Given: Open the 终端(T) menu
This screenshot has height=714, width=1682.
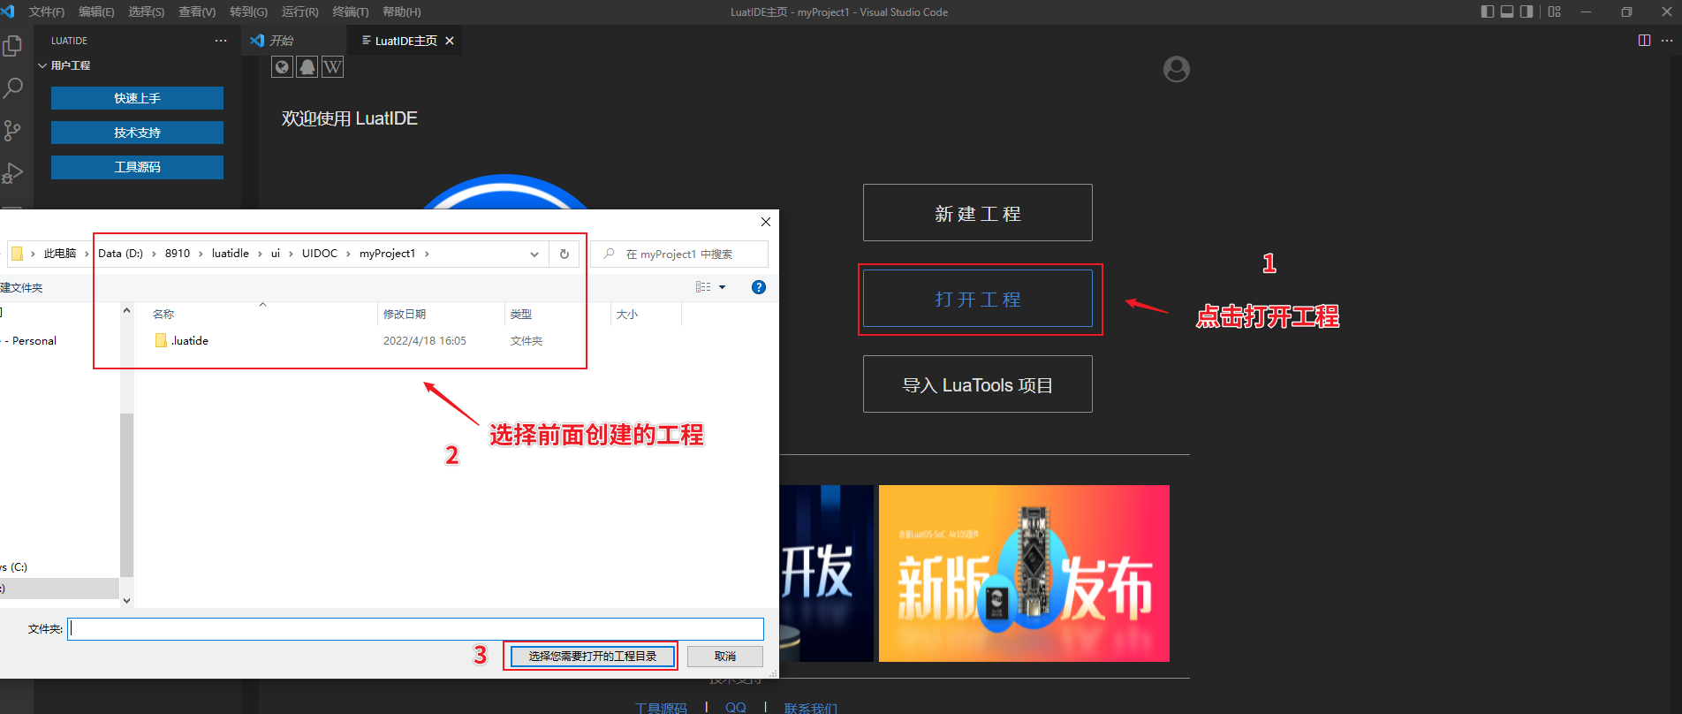Looking at the screenshot, I should (351, 11).
